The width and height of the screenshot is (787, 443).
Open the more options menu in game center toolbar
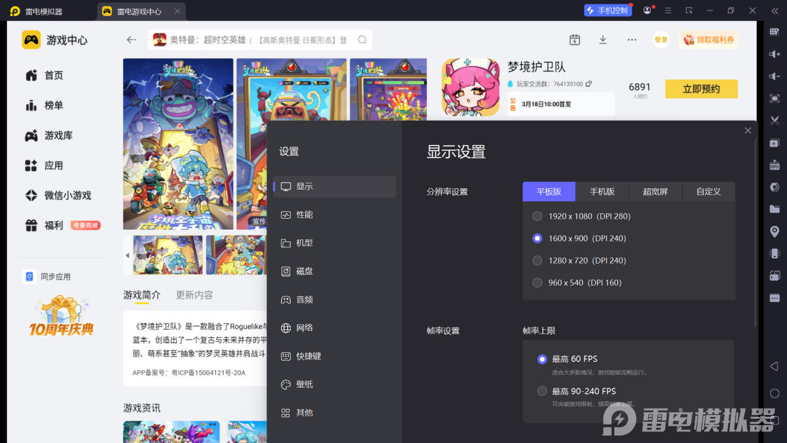coord(632,39)
